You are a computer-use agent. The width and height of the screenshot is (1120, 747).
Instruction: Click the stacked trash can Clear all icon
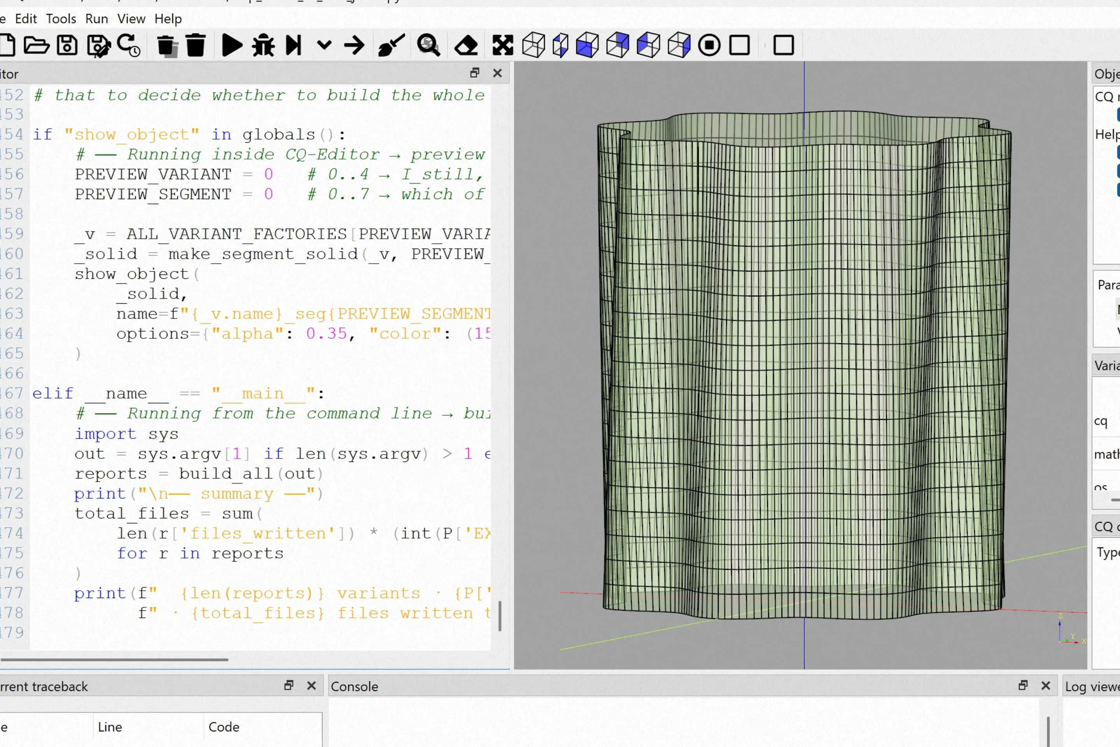[167, 46]
